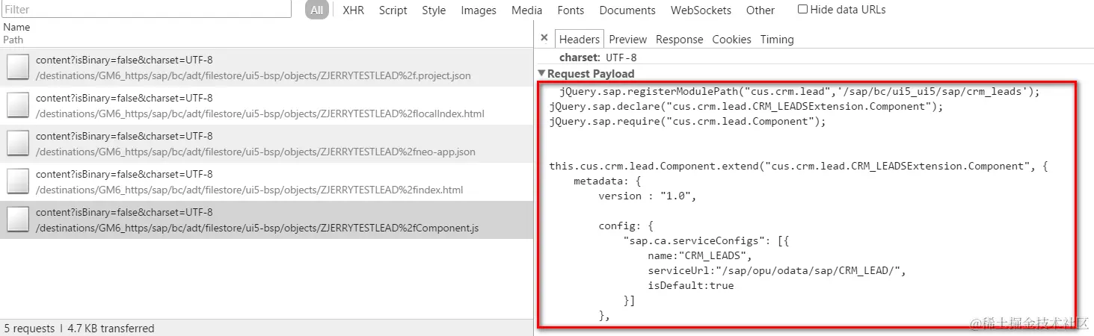Select the Component.js request row
This screenshot has height=336, width=1094.
coord(267,220)
